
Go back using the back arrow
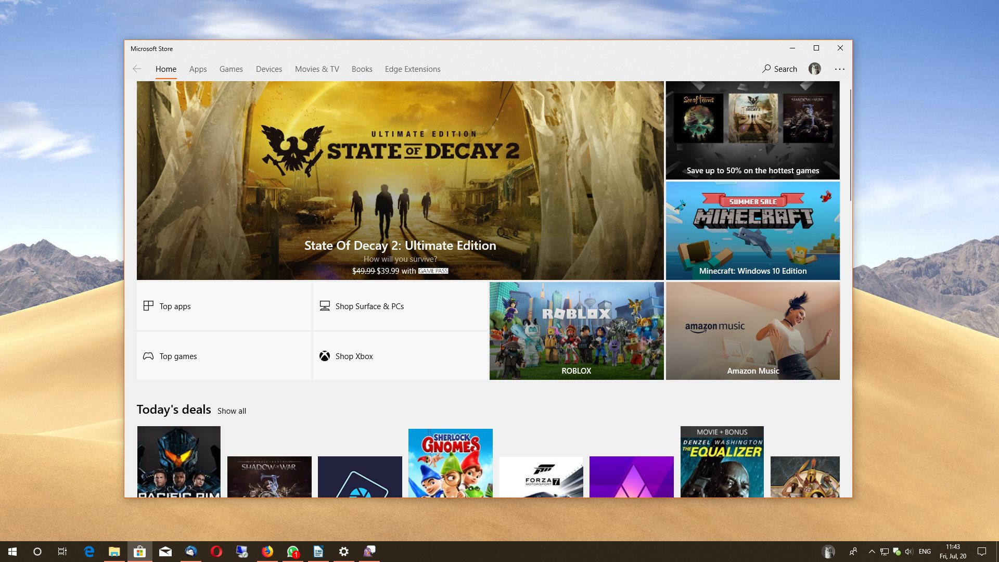click(137, 69)
